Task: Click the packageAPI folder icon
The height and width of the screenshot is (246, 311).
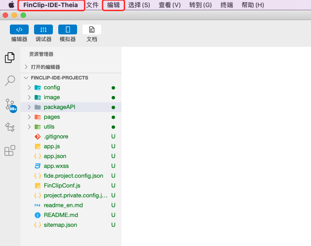Action: coord(38,107)
